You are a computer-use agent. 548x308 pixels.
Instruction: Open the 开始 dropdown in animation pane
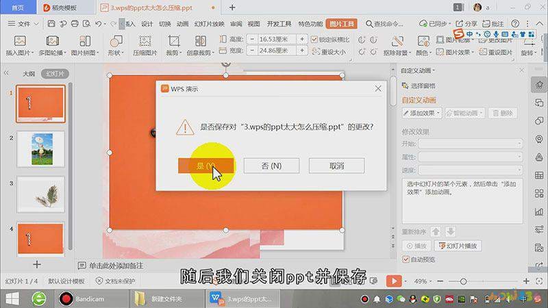pos(471,144)
